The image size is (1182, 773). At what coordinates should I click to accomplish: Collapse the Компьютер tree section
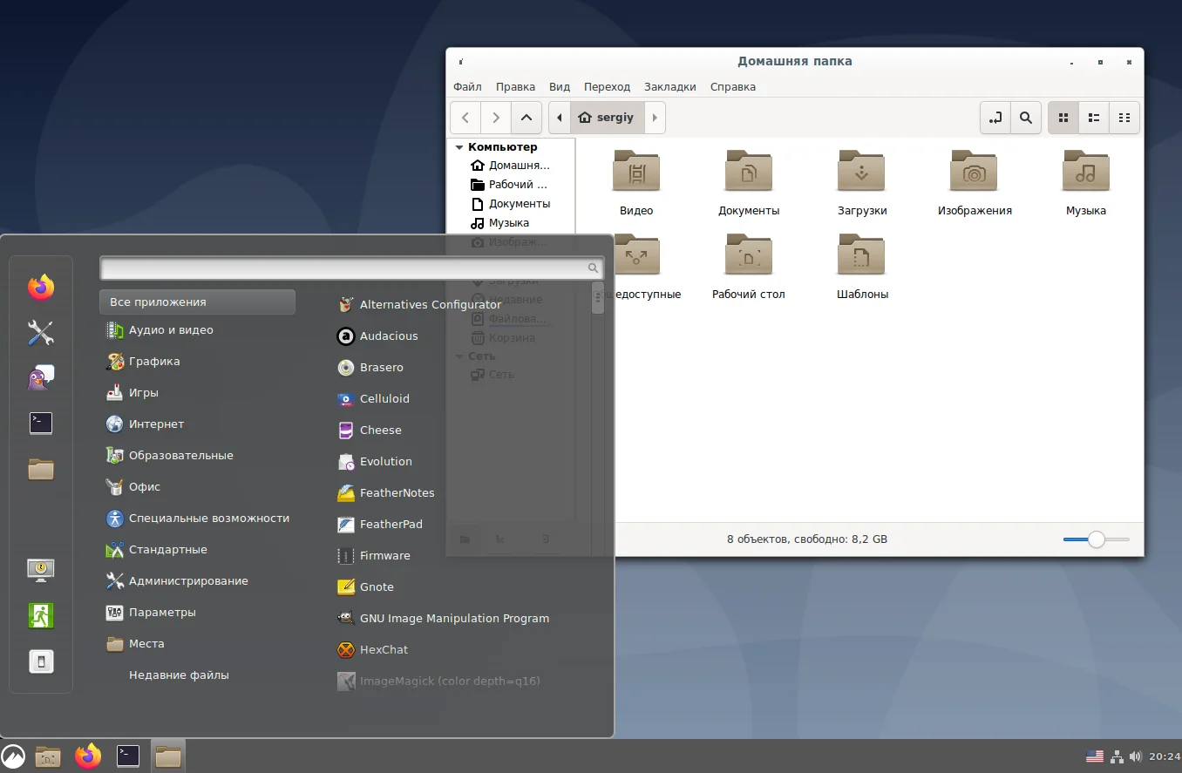point(459,147)
